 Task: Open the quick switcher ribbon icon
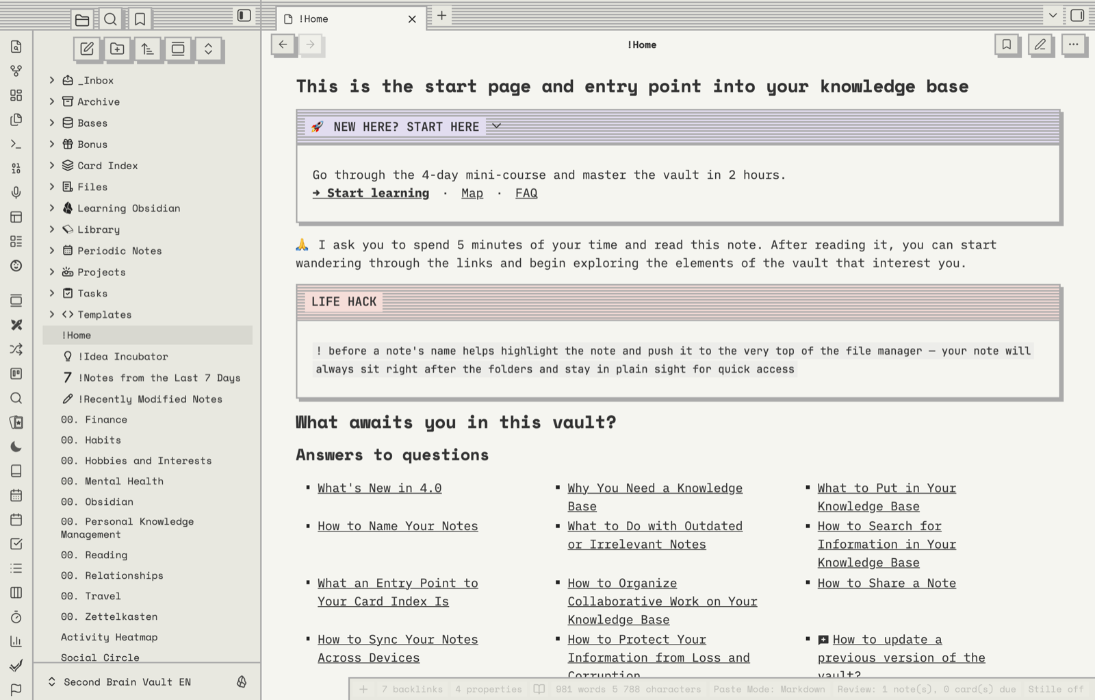[x=16, y=47]
